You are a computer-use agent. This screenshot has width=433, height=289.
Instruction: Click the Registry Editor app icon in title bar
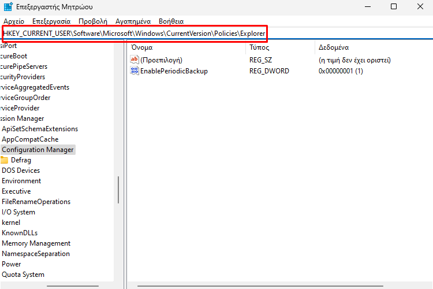point(8,6)
